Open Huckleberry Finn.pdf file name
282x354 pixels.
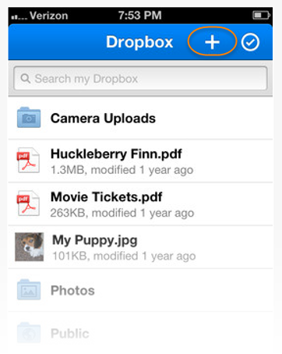click(116, 154)
